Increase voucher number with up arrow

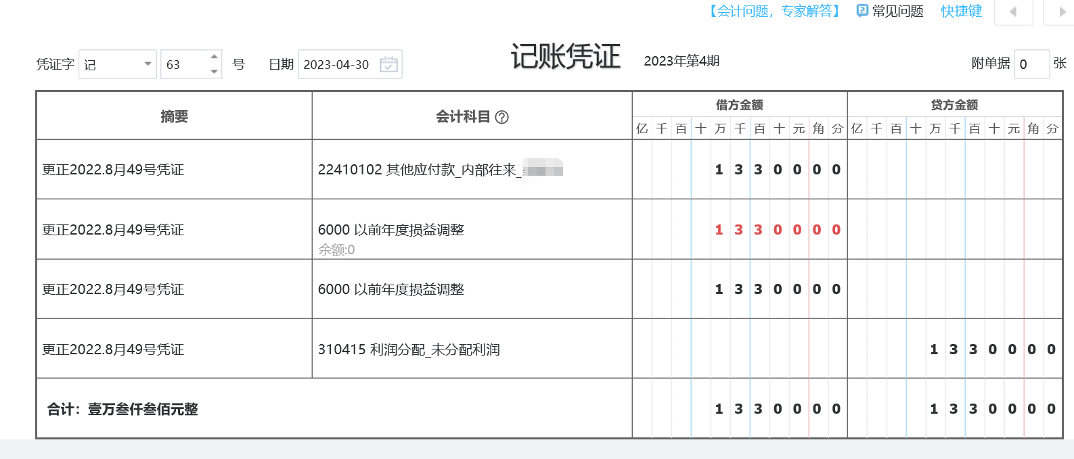[x=215, y=57]
